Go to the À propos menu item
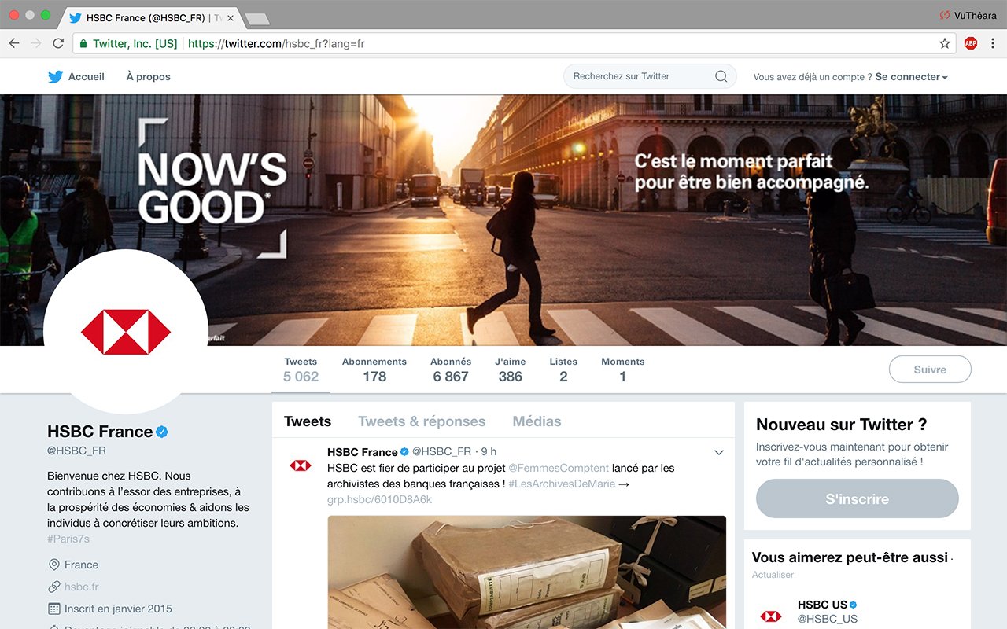This screenshot has width=1007, height=629. point(148,77)
